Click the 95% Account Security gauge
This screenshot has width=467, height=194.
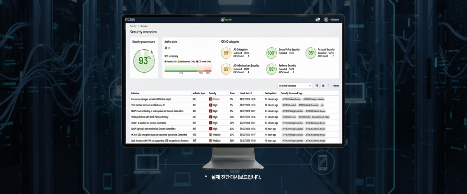[311, 53]
